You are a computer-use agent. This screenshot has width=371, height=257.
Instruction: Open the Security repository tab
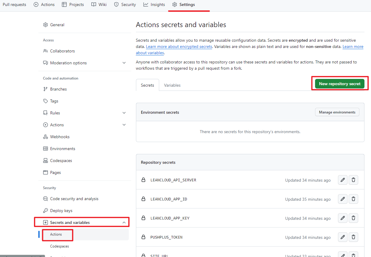[125, 4]
